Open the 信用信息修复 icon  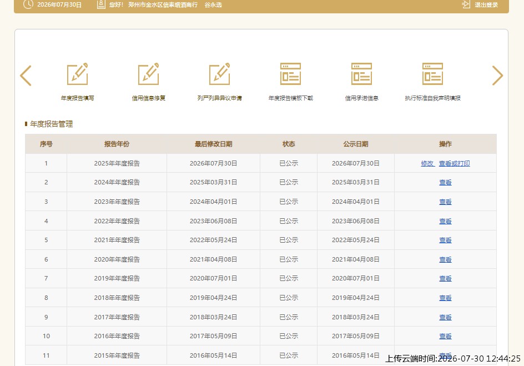click(148, 74)
